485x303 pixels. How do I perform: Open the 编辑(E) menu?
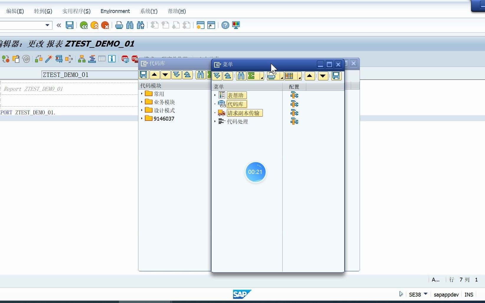point(15,11)
